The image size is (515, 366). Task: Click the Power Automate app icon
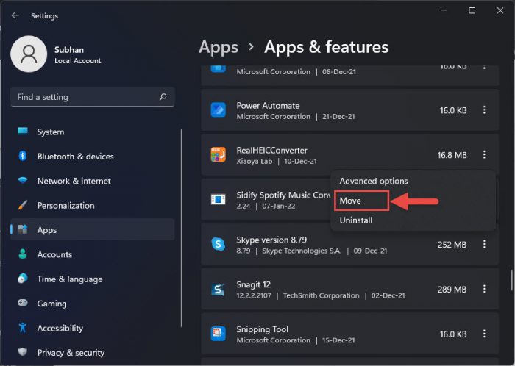pos(218,110)
